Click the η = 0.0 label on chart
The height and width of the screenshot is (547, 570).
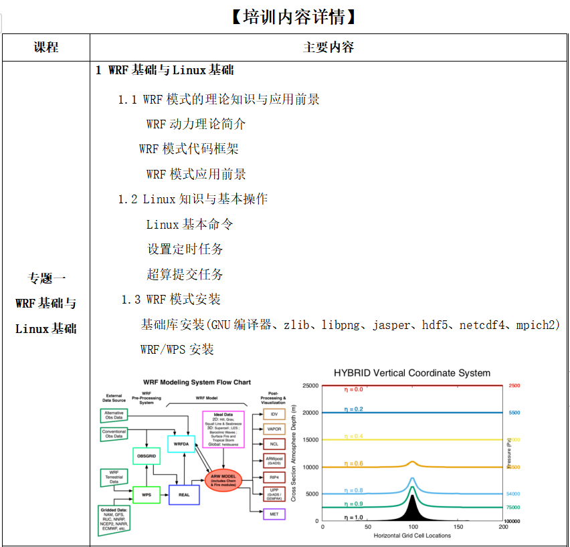(x=353, y=390)
